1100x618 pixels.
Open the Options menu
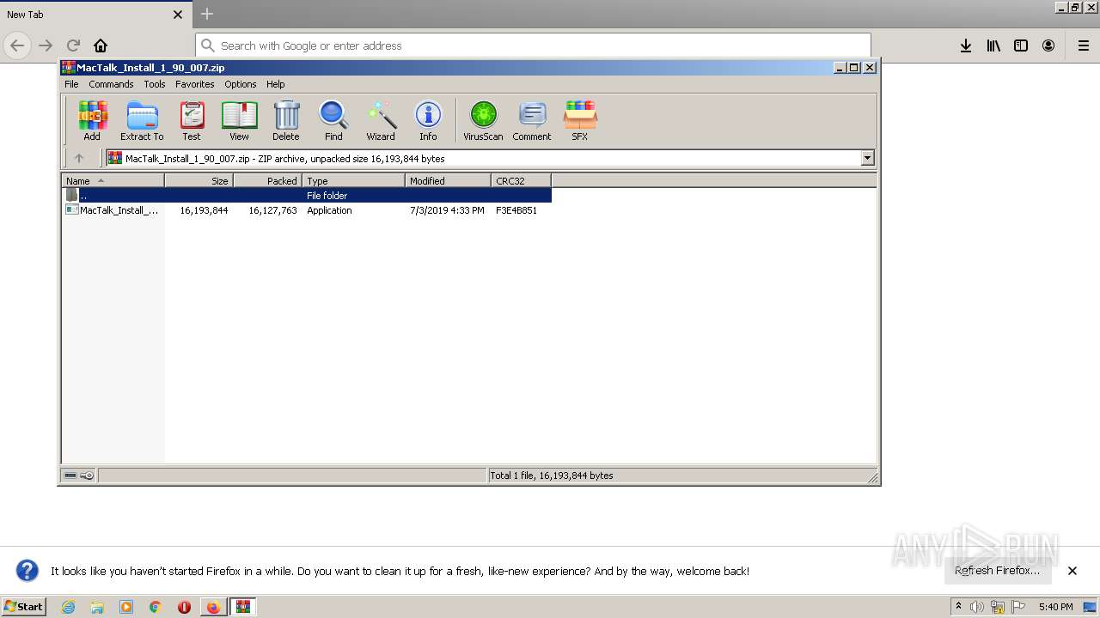pos(241,84)
